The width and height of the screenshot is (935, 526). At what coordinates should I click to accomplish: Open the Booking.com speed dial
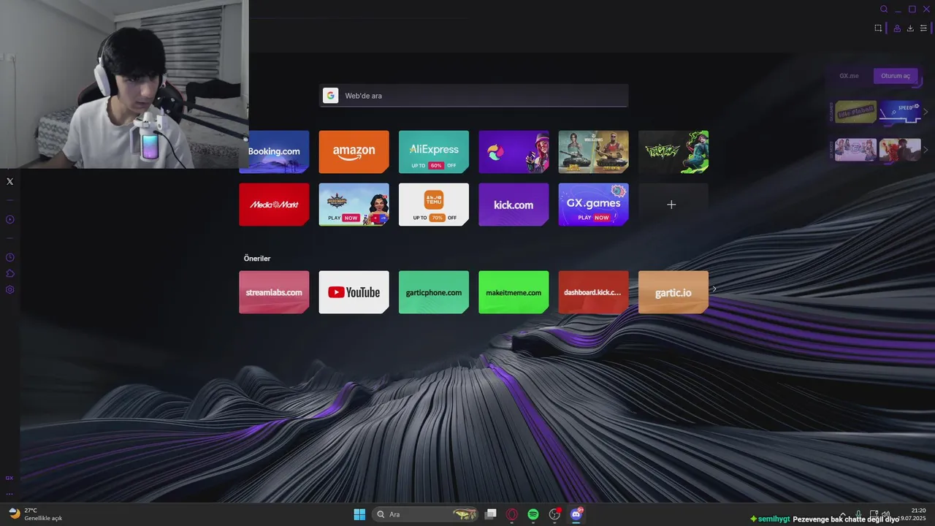(274, 152)
